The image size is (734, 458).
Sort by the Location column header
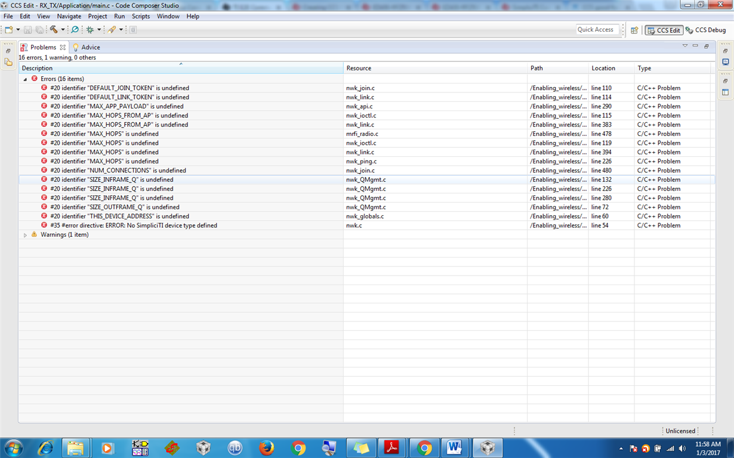(612, 68)
